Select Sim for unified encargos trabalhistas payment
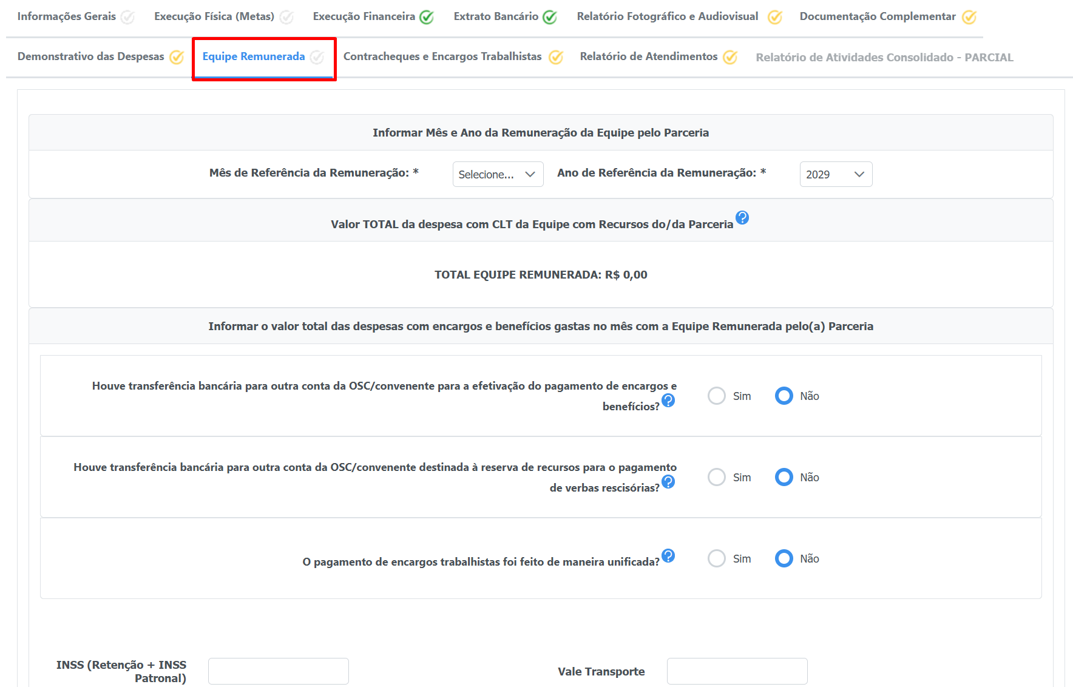Viewport: 1073px width, 687px height. coord(717,558)
